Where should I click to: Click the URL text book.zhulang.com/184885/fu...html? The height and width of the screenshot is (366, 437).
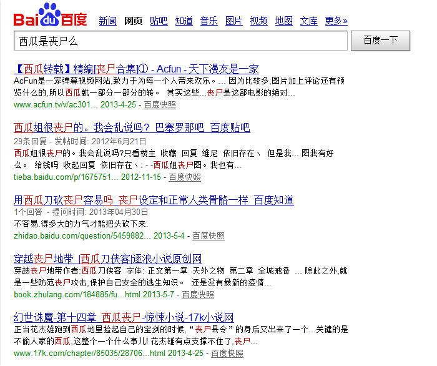[77, 295]
